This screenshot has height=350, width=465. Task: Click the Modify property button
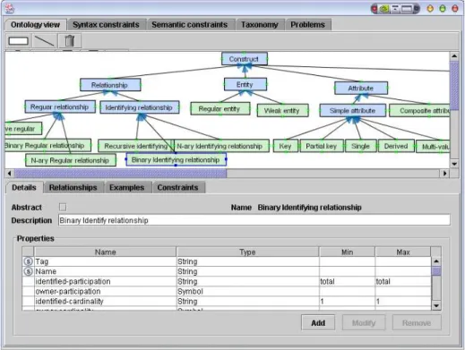coord(364,323)
